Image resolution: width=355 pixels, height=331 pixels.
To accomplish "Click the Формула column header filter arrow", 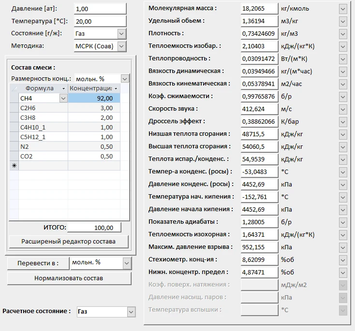I will point(63,88).
